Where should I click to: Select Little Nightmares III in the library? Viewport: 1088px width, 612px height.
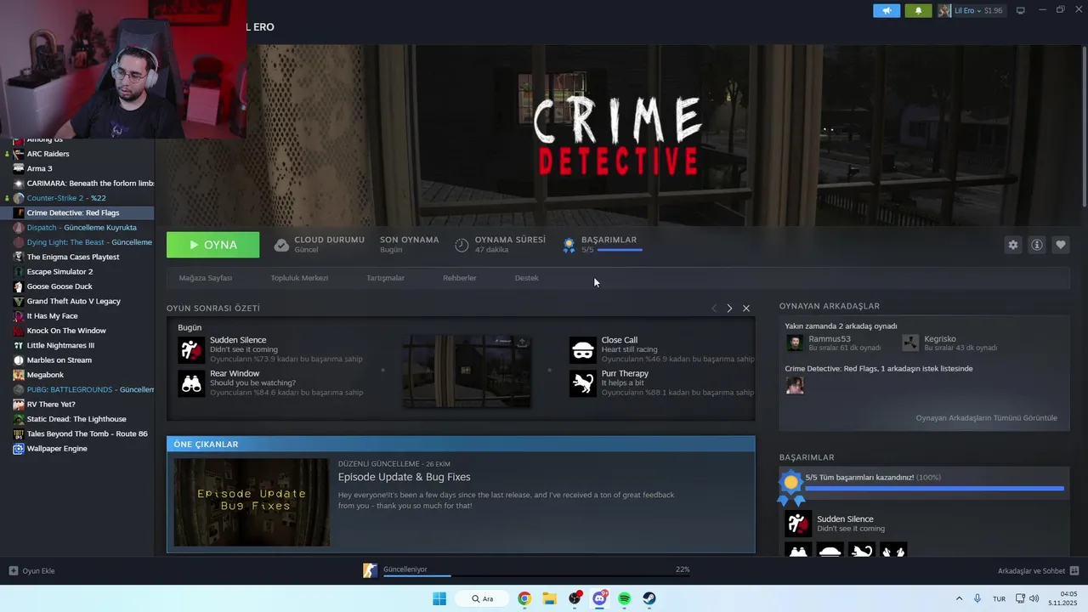pos(77,345)
